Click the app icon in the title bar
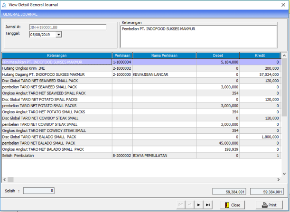The width and height of the screenshot is (290, 212). [x=4, y=5]
